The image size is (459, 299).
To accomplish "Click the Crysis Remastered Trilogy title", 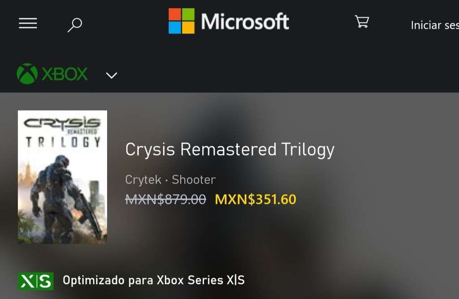I will click(x=230, y=149).
